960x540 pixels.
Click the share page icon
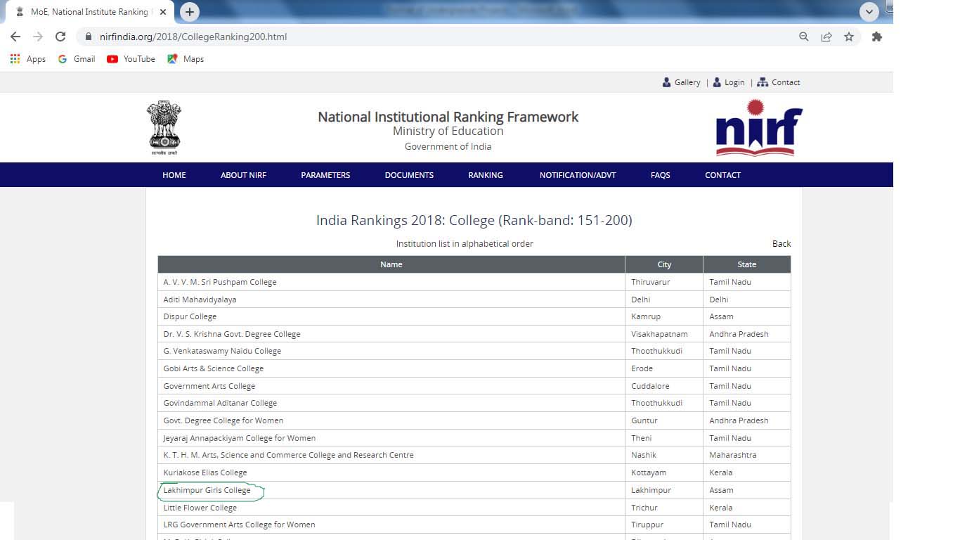[x=826, y=37]
